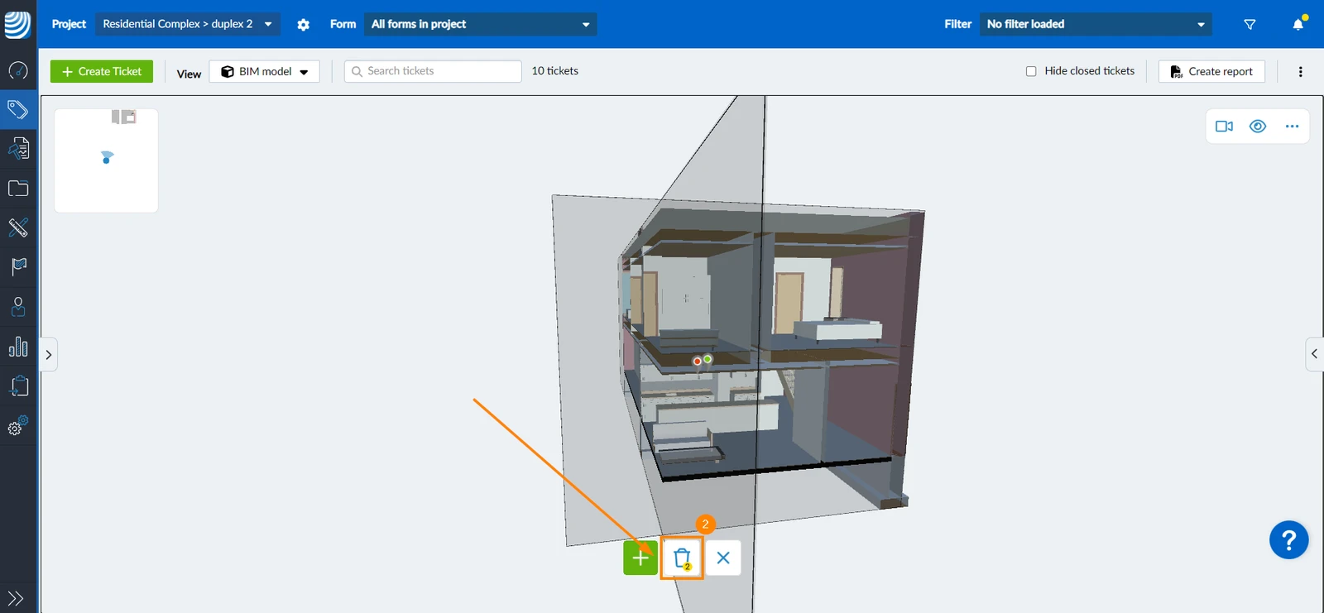Toggle the eye visibility icon in viewer

1258,127
